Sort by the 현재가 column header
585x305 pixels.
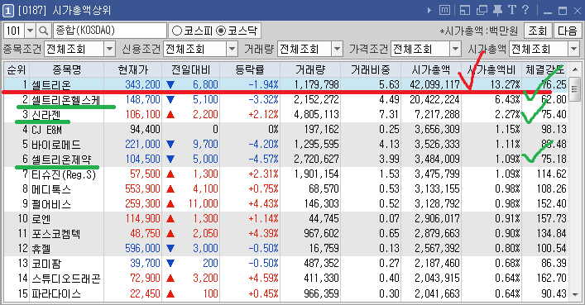(x=133, y=69)
